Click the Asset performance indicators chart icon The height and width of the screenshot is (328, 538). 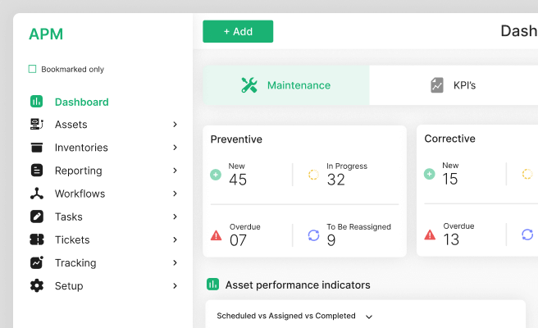[x=212, y=285]
